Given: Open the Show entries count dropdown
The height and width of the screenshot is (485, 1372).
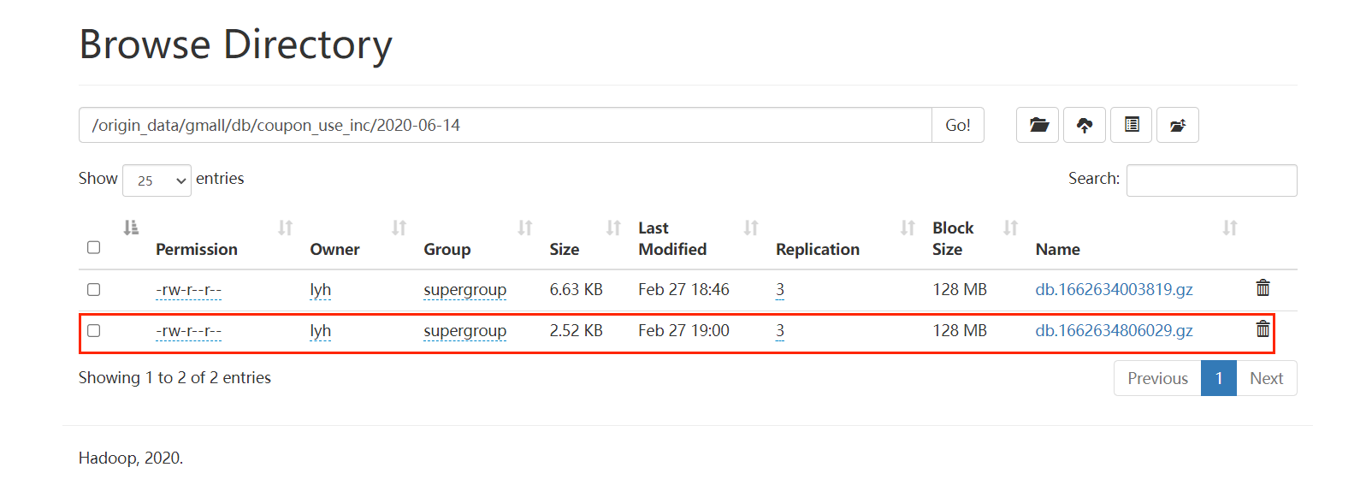Looking at the screenshot, I should tap(157, 180).
